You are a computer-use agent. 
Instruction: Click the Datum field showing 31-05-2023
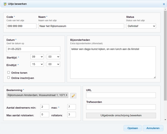point(33,49)
